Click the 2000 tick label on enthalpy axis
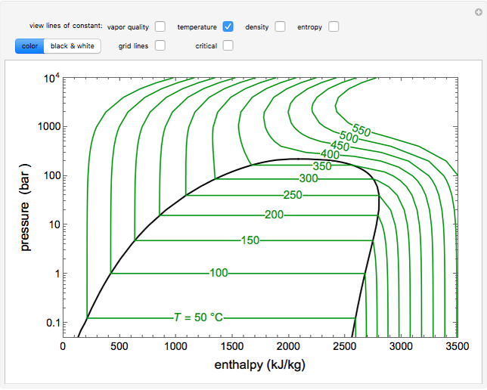Image resolution: width=487 pixels, height=390 pixels. tap(288, 345)
